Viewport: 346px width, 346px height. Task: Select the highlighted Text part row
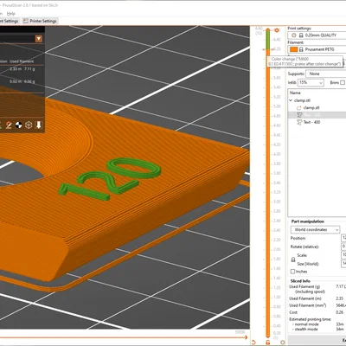(317, 115)
